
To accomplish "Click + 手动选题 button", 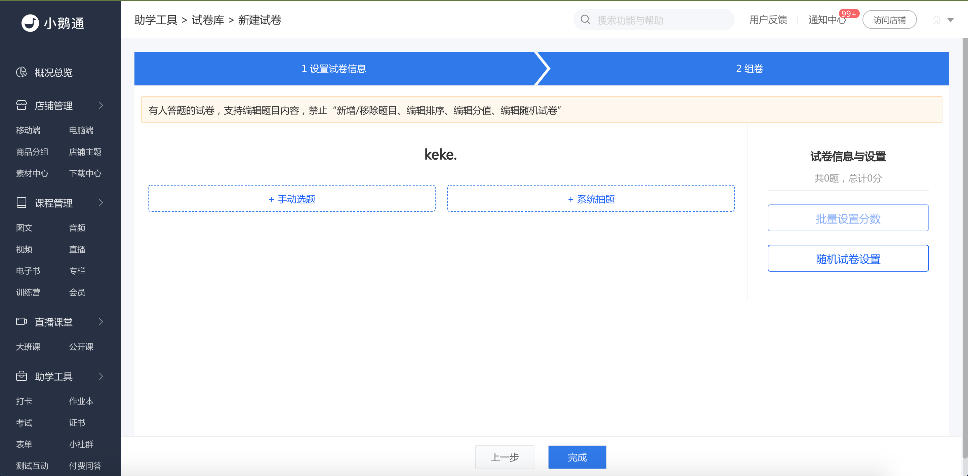I will [x=292, y=199].
